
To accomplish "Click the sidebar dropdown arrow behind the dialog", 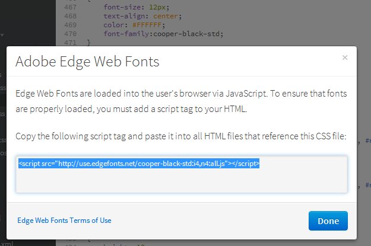I will click(2, 36).
